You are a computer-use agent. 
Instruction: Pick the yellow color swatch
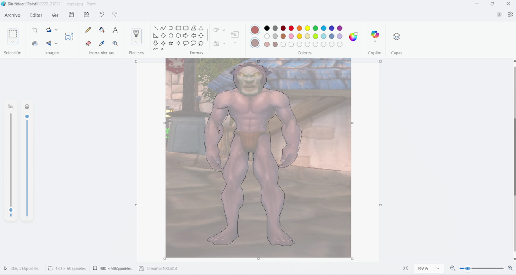307,28
